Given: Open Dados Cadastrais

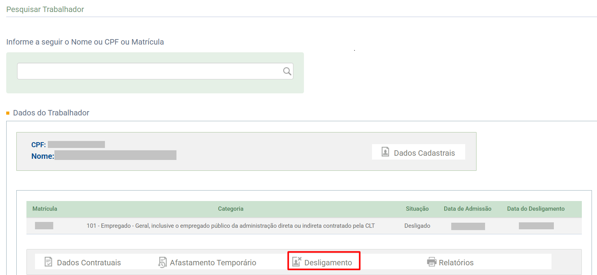Looking at the screenshot, I should 419,152.
